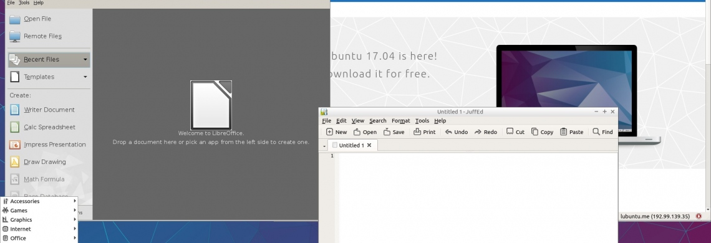Paste clipboard using JuffEd toolbar

(571, 132)
